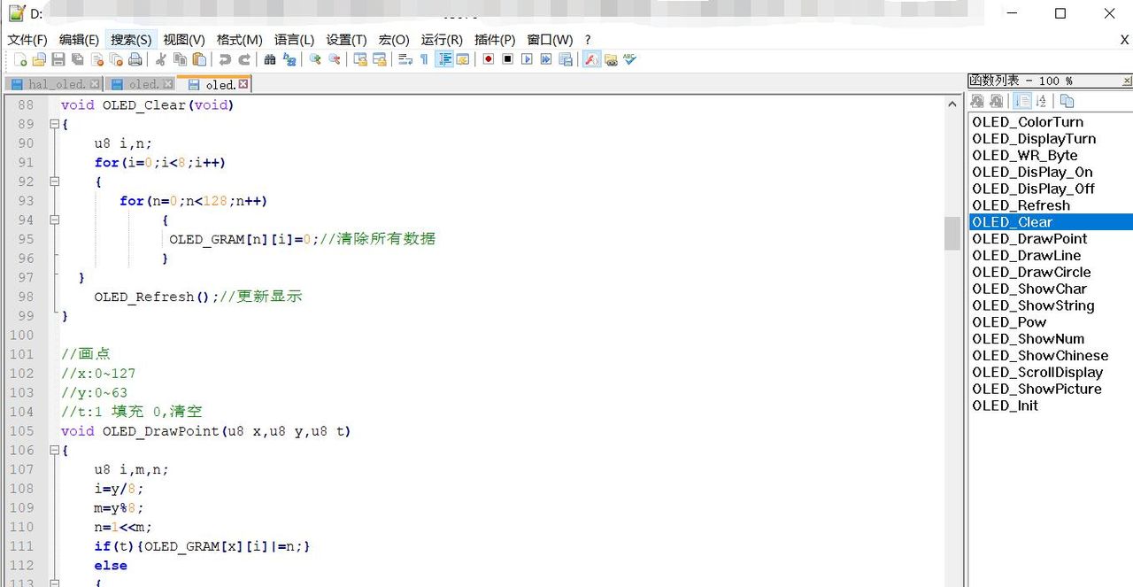
Task: Click the New file toolbar icon
Action: point(20,59)
